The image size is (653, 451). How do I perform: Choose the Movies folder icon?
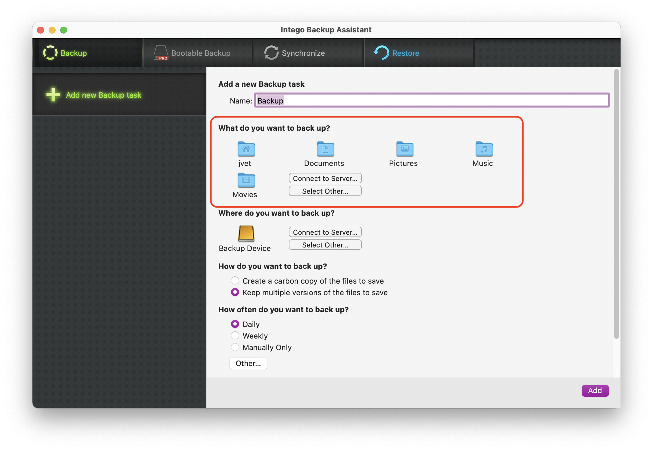[246, 180]
